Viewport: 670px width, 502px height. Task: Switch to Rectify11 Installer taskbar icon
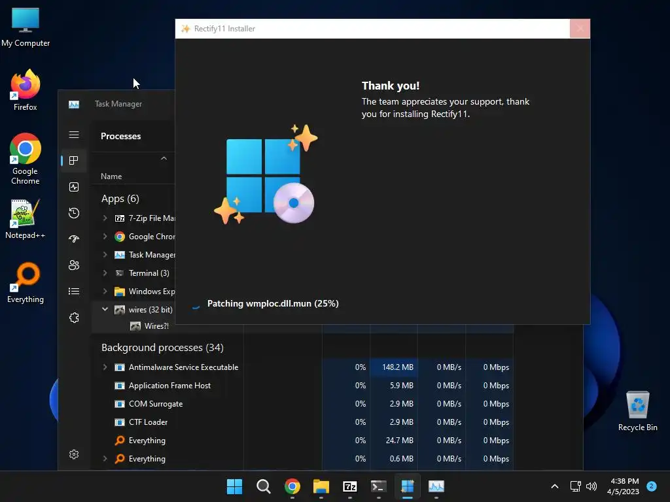pyautogui.click(x=407, y=486)
